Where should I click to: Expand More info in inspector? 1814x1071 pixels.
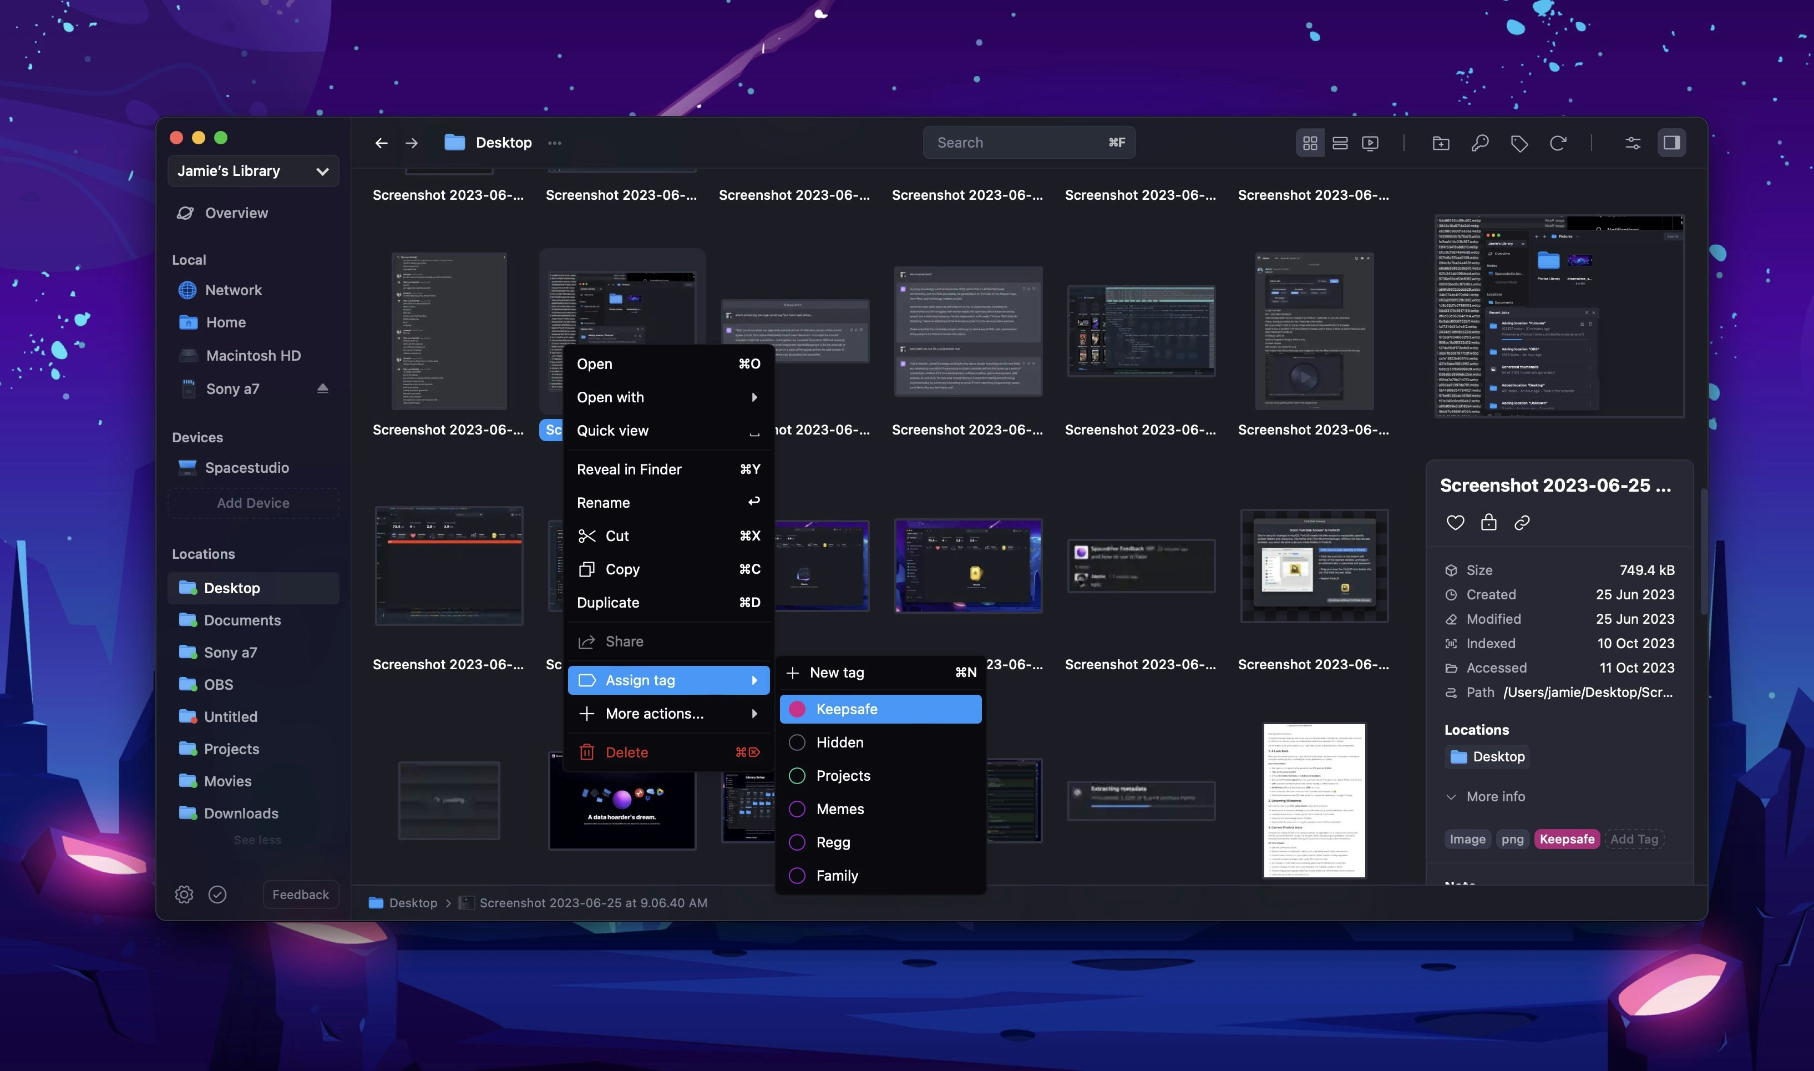pos(1486,796)
